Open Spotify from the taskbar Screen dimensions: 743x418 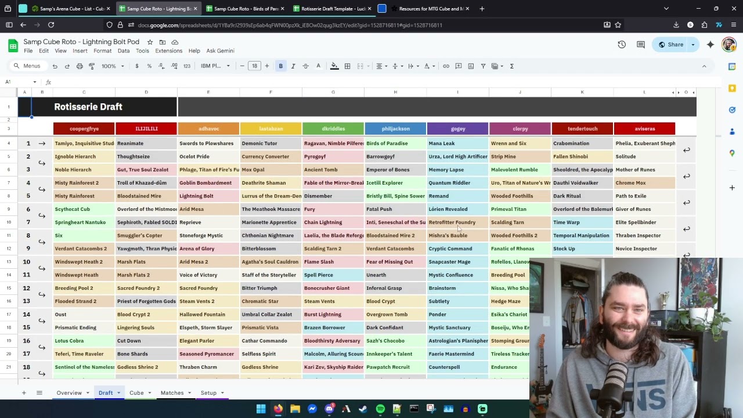coord(380,409)
